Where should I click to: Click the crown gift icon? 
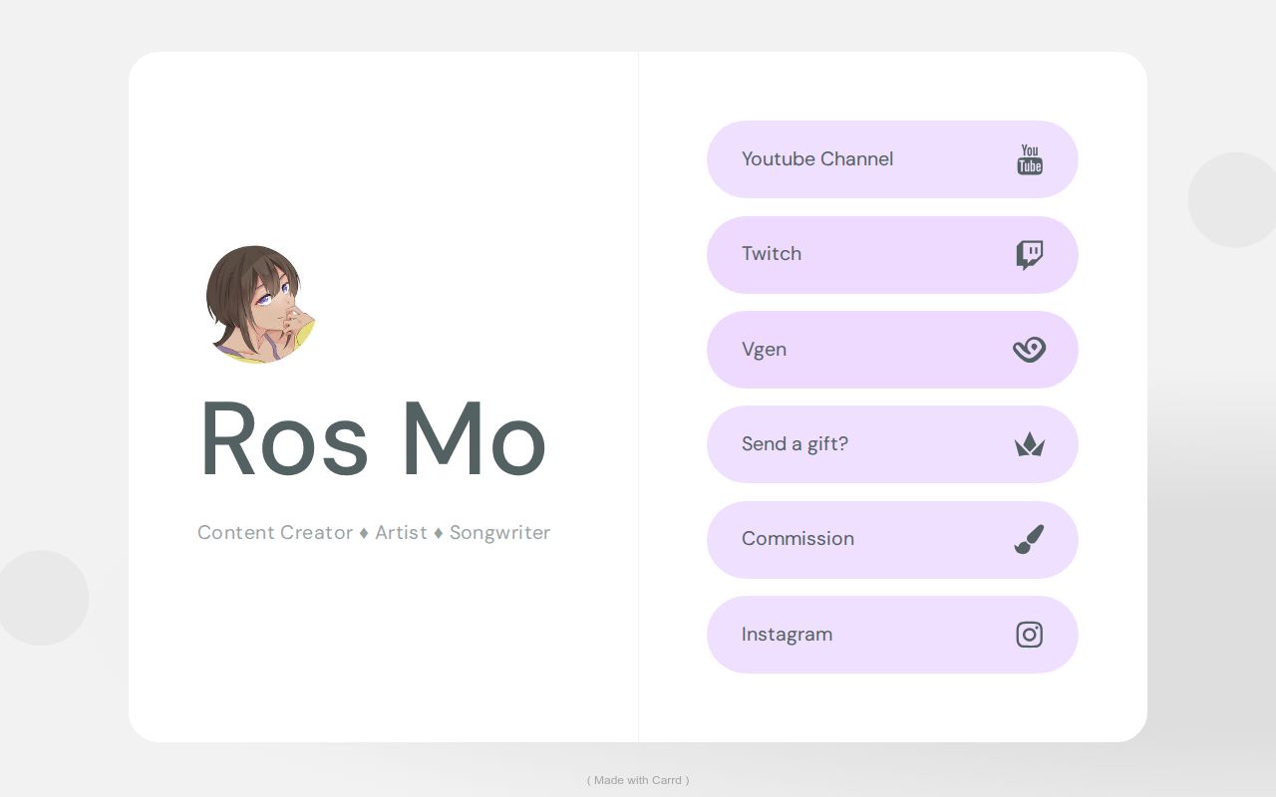1030,444
